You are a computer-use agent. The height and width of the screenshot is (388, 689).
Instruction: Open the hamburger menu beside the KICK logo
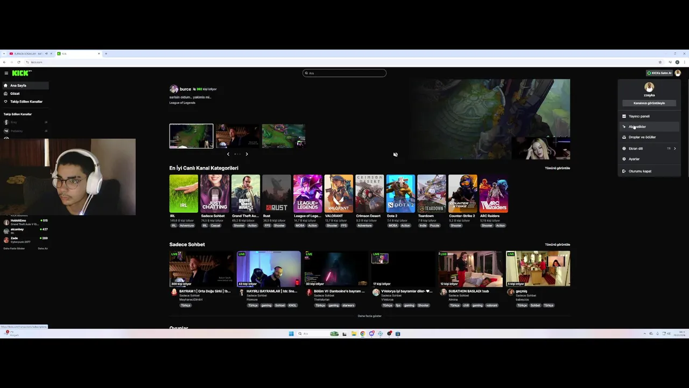[x=6, y=73]
